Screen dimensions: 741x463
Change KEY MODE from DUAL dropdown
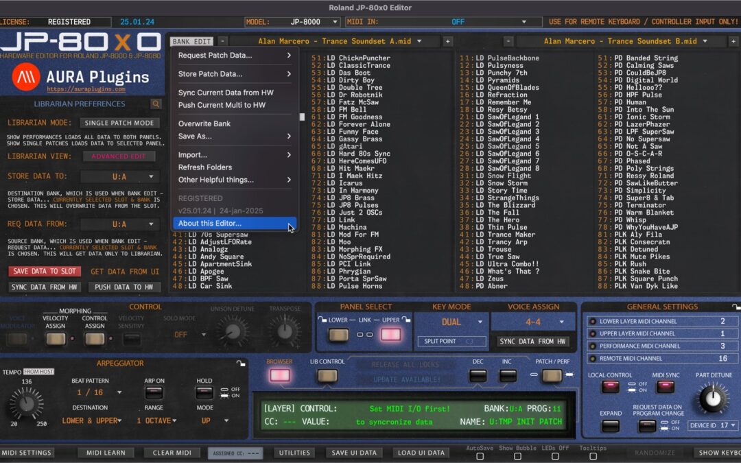[x=451, y=321]
